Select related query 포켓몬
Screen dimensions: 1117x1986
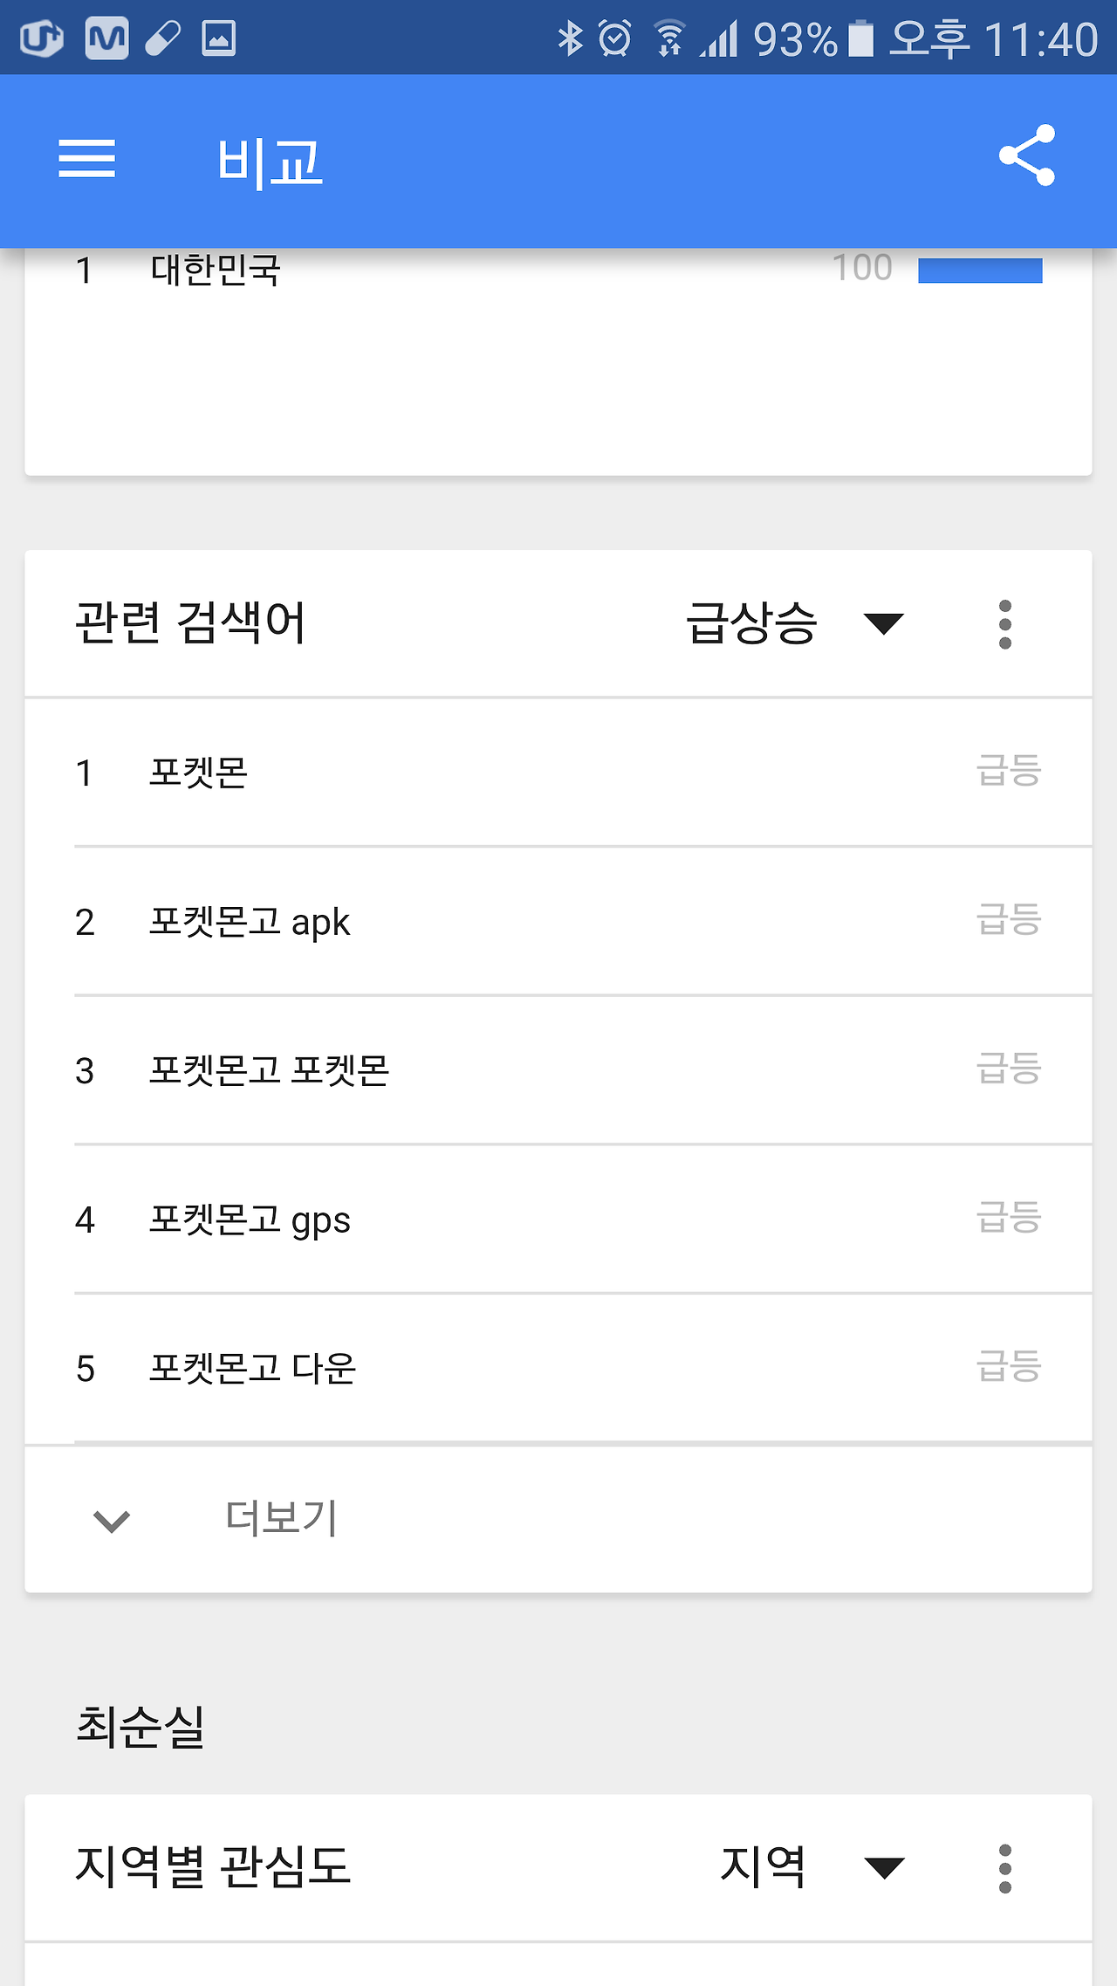558,773
